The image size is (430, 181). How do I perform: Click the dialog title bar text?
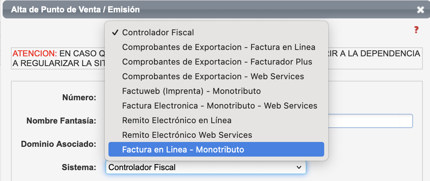click(75, 10)
